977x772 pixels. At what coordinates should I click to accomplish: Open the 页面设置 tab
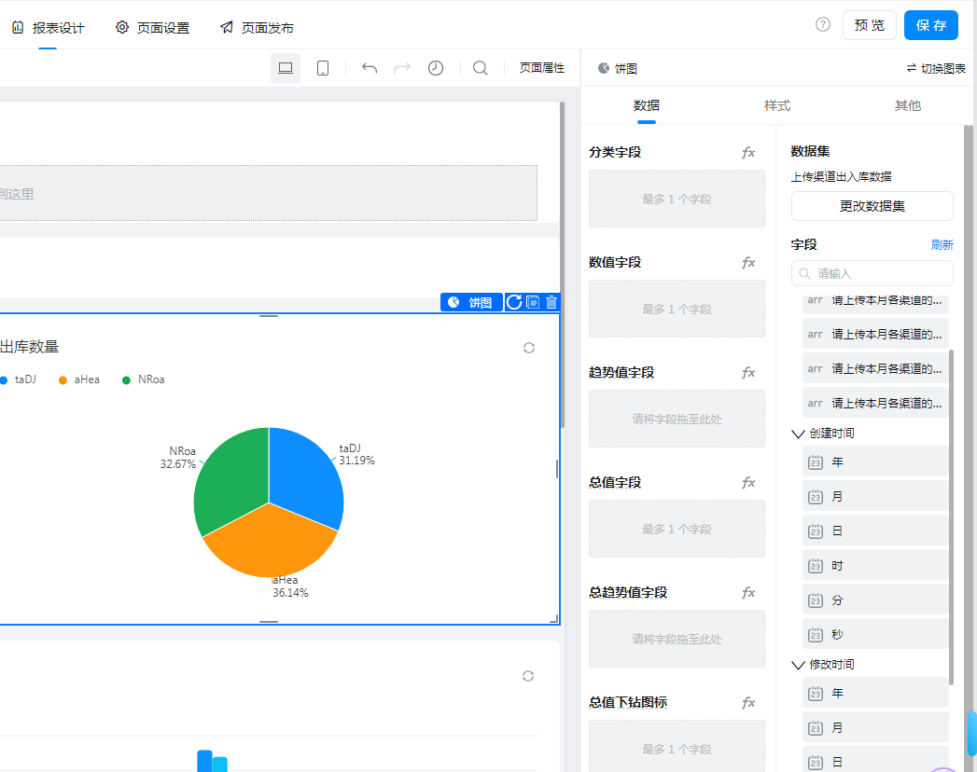point(153,27)
